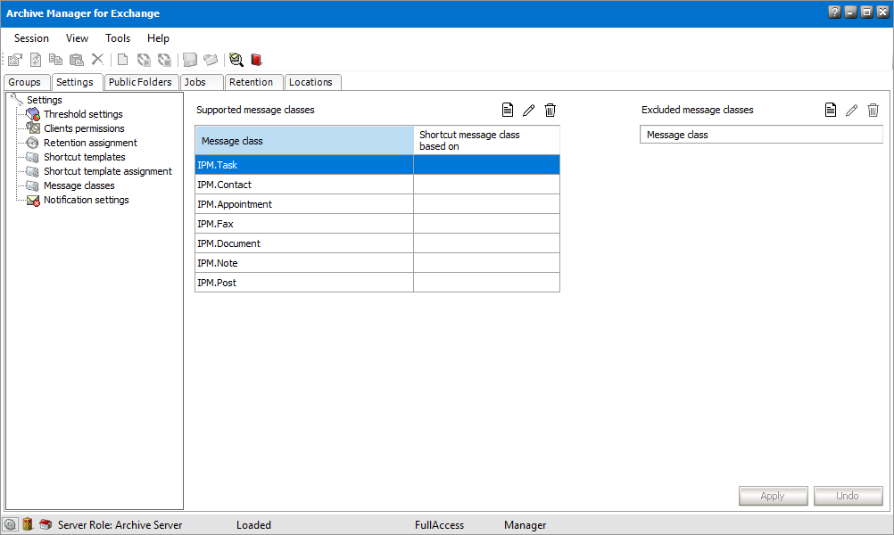Delete the selected supported message class
Viewport: 894px width, 535px height.
coord(550,110)
